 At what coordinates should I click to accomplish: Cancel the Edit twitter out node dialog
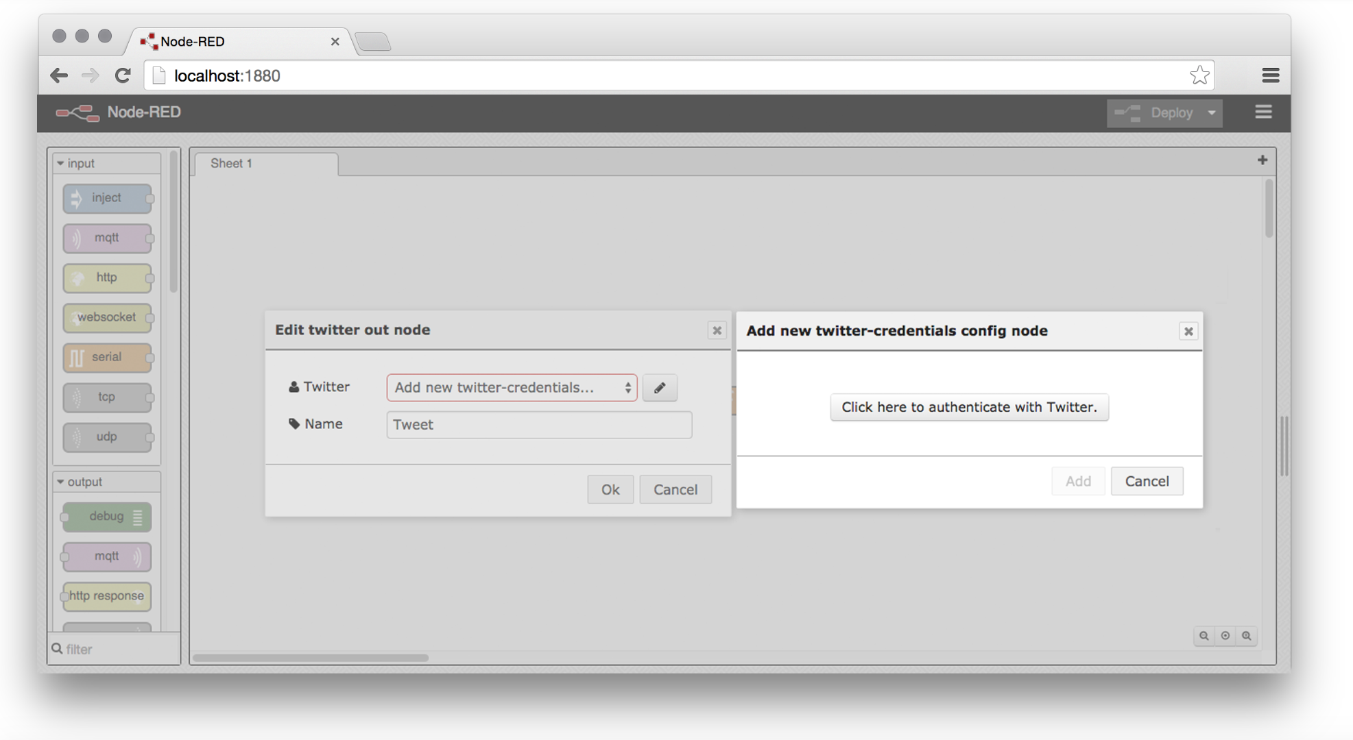(675, 489)
